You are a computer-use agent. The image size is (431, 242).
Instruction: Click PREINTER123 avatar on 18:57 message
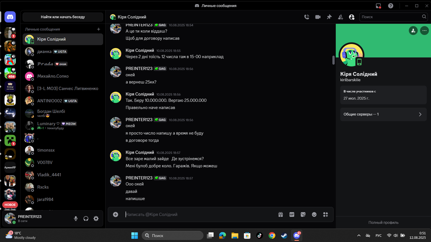(x=115, y=180)
